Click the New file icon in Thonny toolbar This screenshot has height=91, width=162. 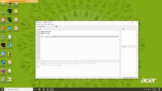click(x=37, y=27)
